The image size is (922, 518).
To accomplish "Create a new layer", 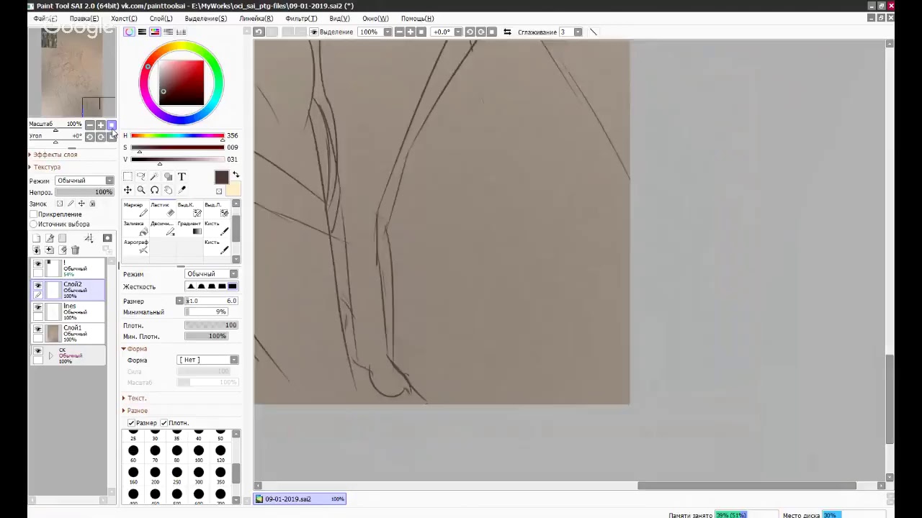I will (36, 238).
